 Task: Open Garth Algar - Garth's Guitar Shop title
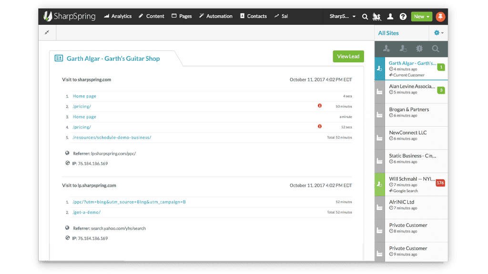[x=113, y=59]
